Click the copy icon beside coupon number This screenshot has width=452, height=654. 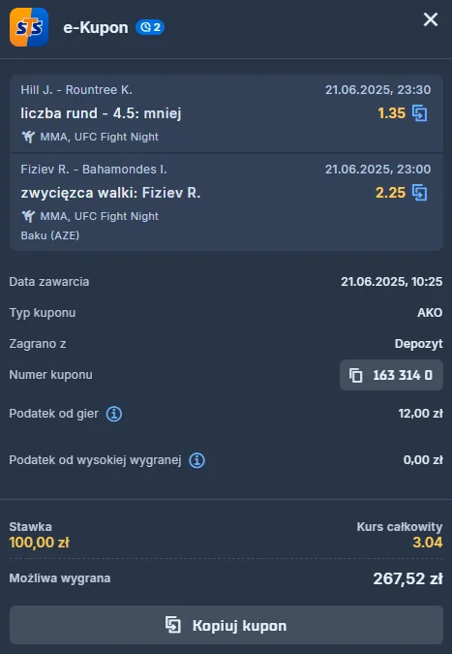click(x=355, y=375)
